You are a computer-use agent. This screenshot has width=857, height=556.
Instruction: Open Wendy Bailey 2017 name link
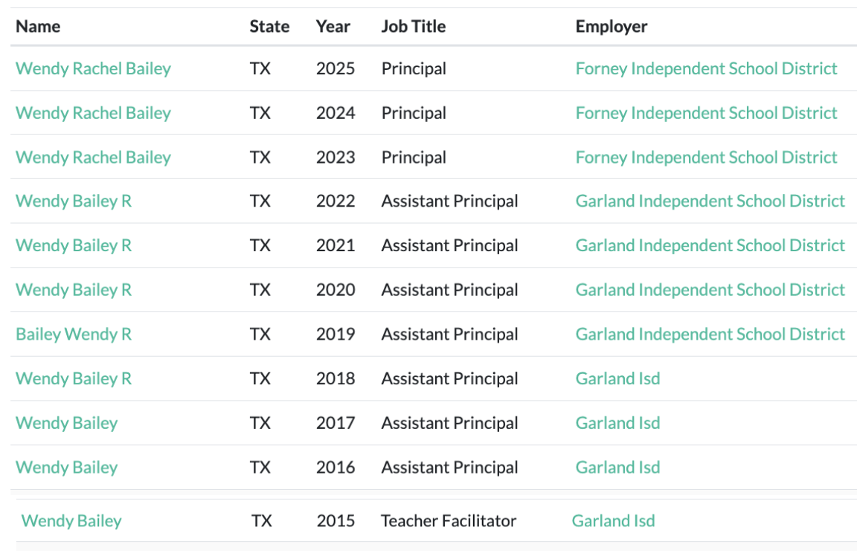click(x=67, y=423)
